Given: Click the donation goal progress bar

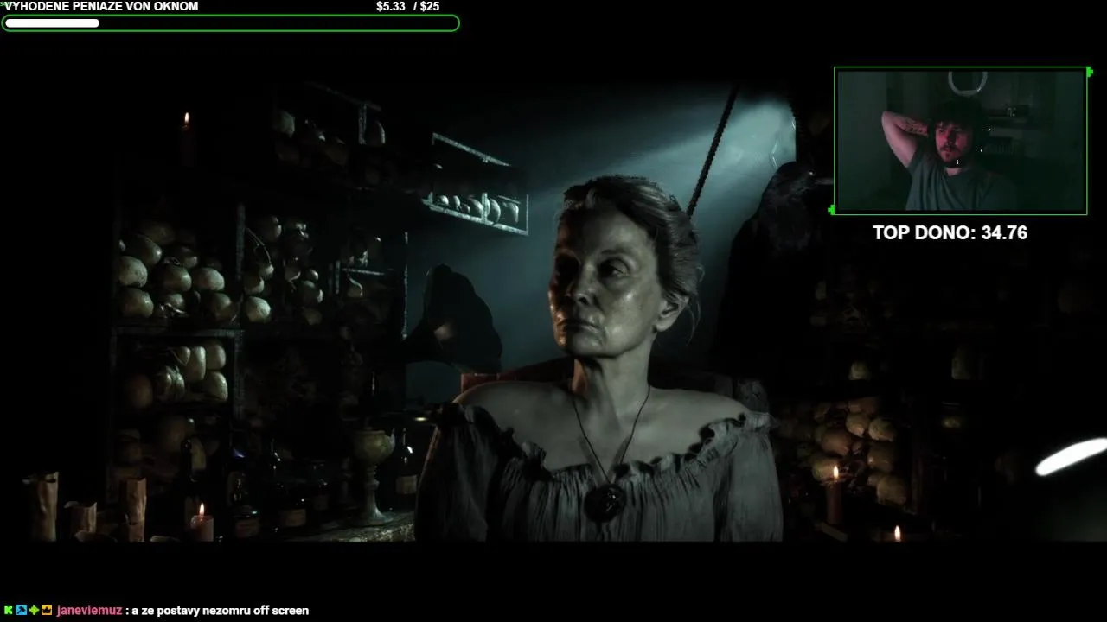Looking at the screenshot, I should click(230, 23).
